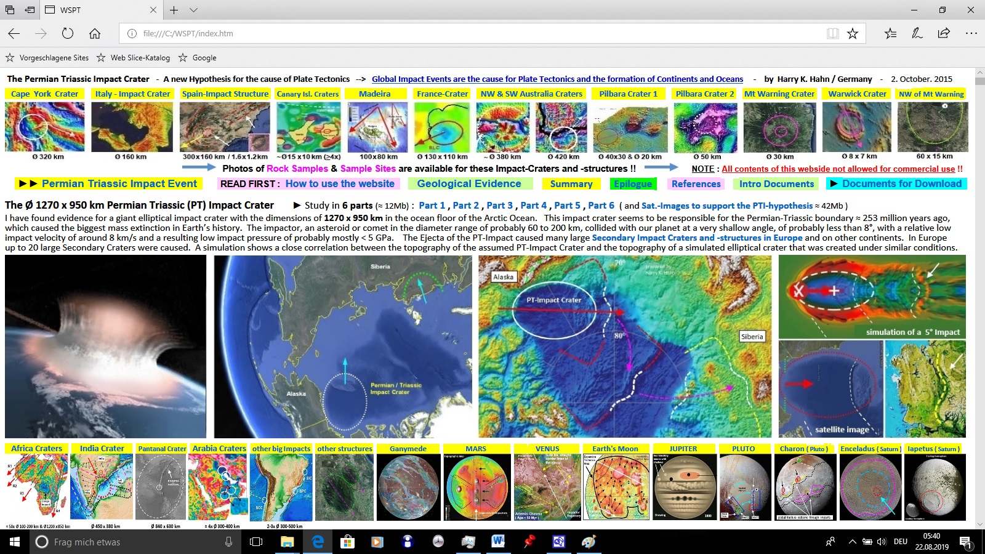Open File Explorer from taskbar
The height and width of the screenshot is (554, 985).
tap(287, 542)
